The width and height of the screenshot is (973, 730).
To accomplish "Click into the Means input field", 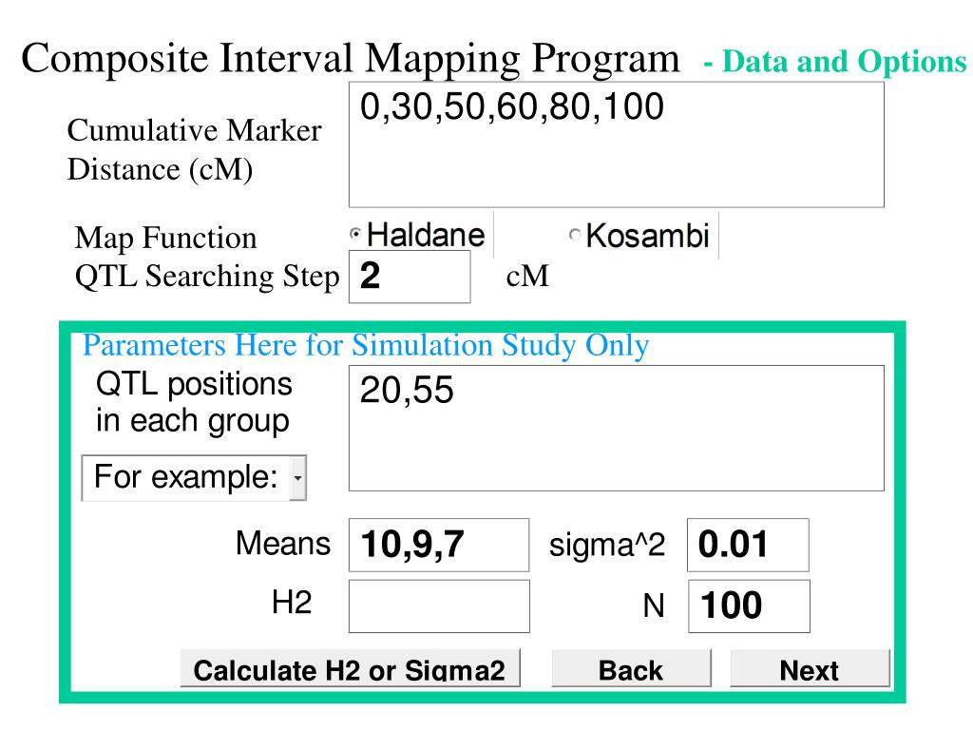I will click(439, 545).
